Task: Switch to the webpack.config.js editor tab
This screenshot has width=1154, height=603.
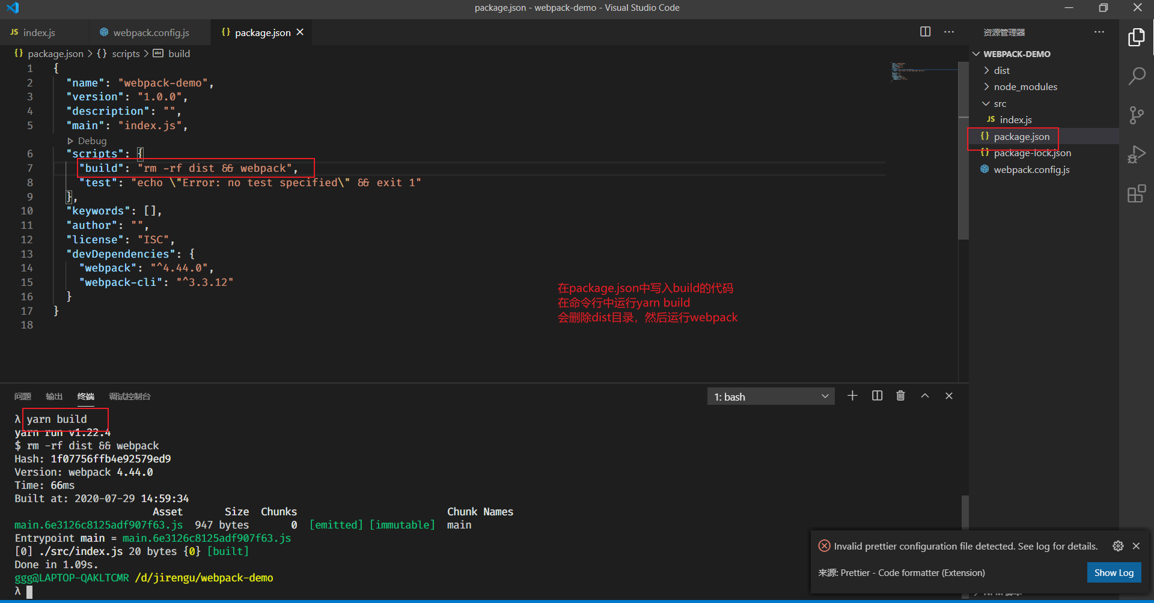Action: [150, 32]
